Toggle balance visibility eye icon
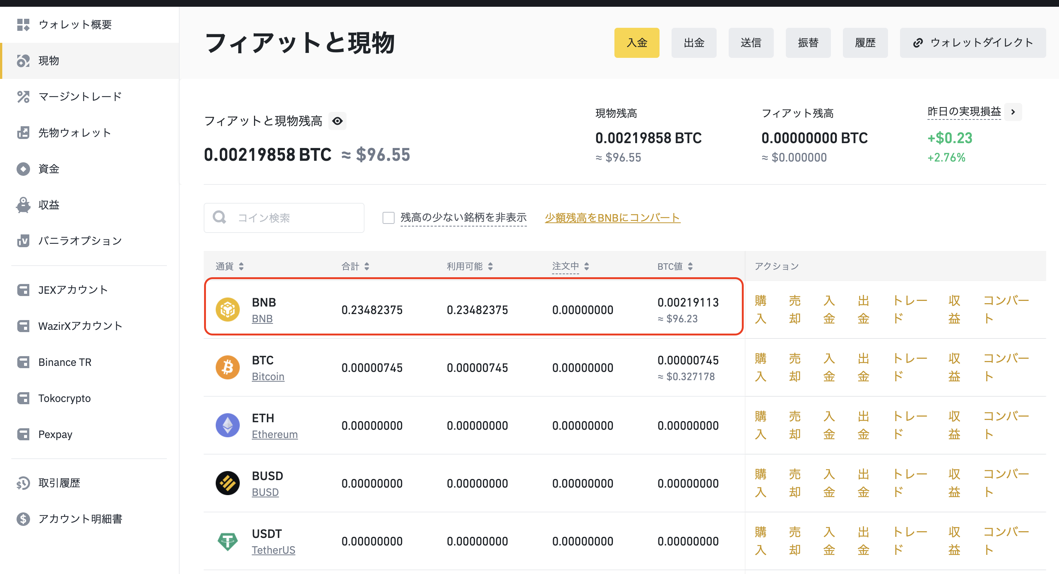This screenshot has width=1059, height=574. (337, 121)
